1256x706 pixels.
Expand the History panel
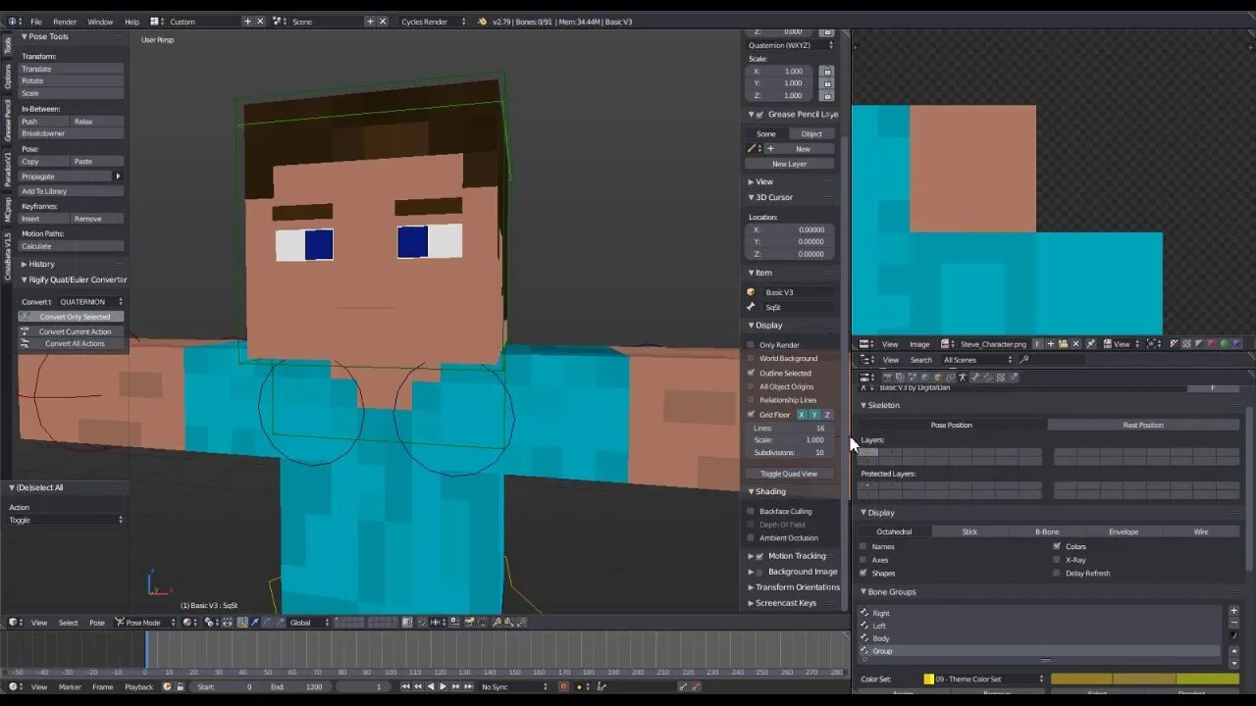(x=25, y=264)
